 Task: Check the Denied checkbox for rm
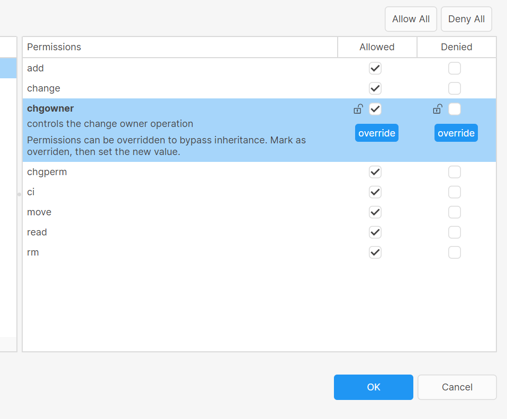(x=454, y=252)
